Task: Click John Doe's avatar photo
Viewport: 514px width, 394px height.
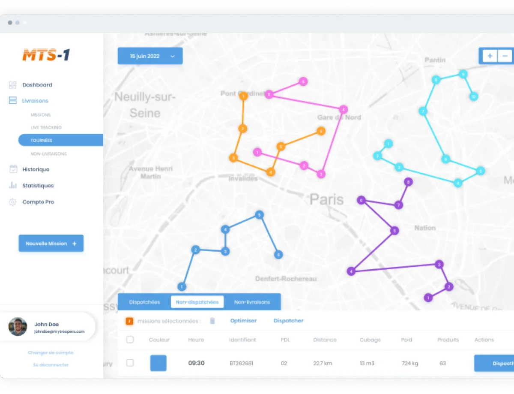Action: [x=18, y=327]
